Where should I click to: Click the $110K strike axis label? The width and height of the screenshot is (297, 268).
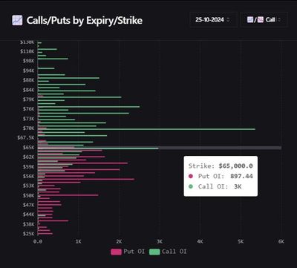pyautogui.click(x=27, y=51)
